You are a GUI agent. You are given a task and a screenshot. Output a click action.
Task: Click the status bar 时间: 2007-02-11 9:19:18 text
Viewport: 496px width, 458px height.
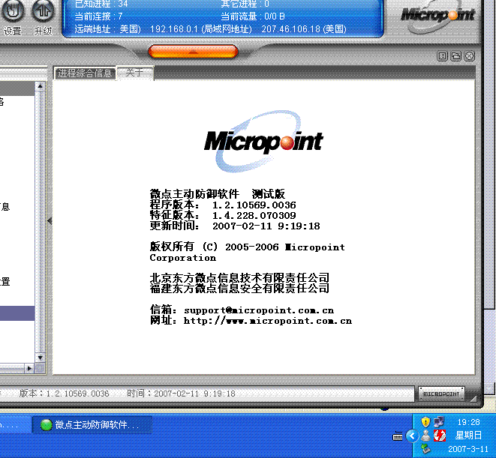[182, 394]
